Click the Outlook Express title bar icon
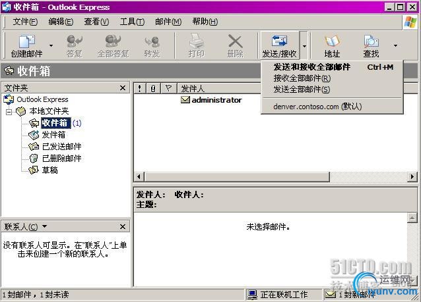This screenshot has width=421, height=302. pos(7,7)
